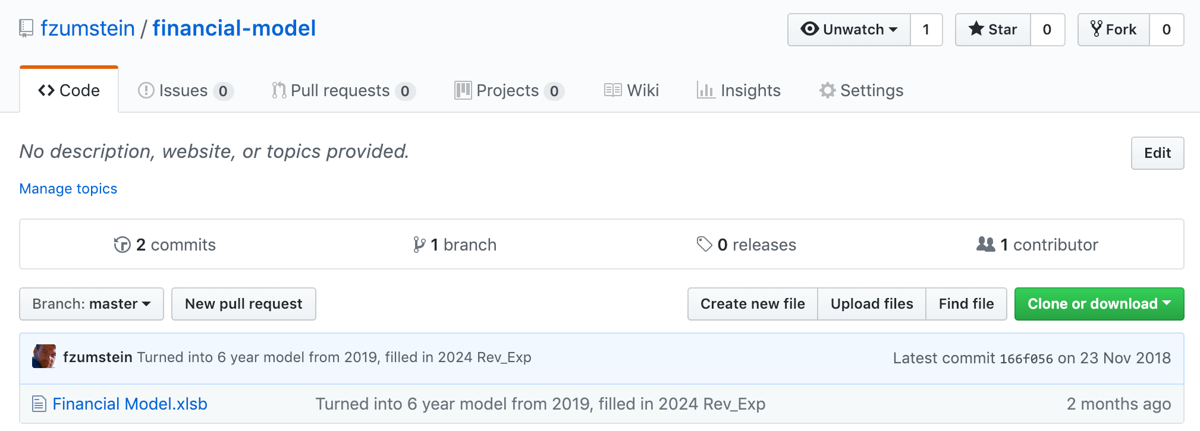
Task: Open the Unwatch notifications dropdown
Action: (x=849, y=30)
